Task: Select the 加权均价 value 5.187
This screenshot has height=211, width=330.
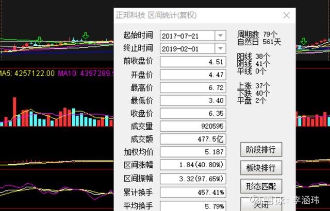Action: (193, 152)
